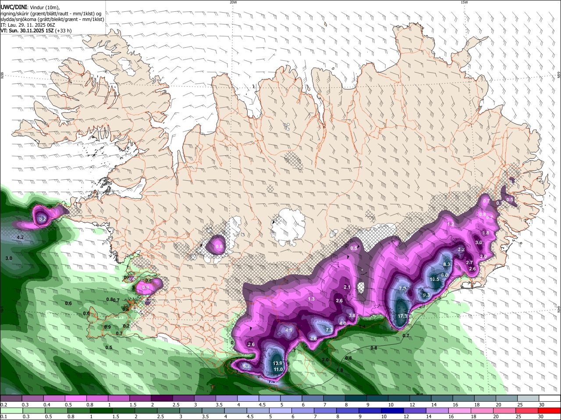
Task: Click the precipitation value '3.2'
Action: pos(461,250)
